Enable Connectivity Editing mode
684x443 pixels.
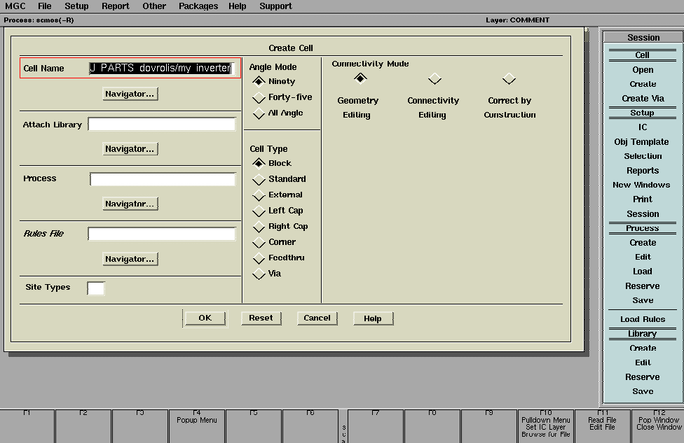pyautogui.click(x=435, y=78)
